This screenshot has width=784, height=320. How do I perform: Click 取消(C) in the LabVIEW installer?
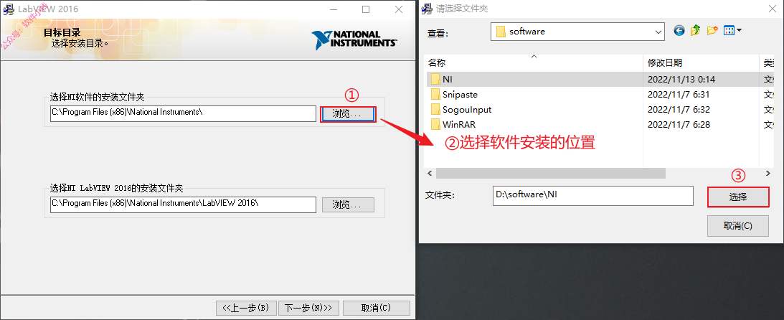377,308
